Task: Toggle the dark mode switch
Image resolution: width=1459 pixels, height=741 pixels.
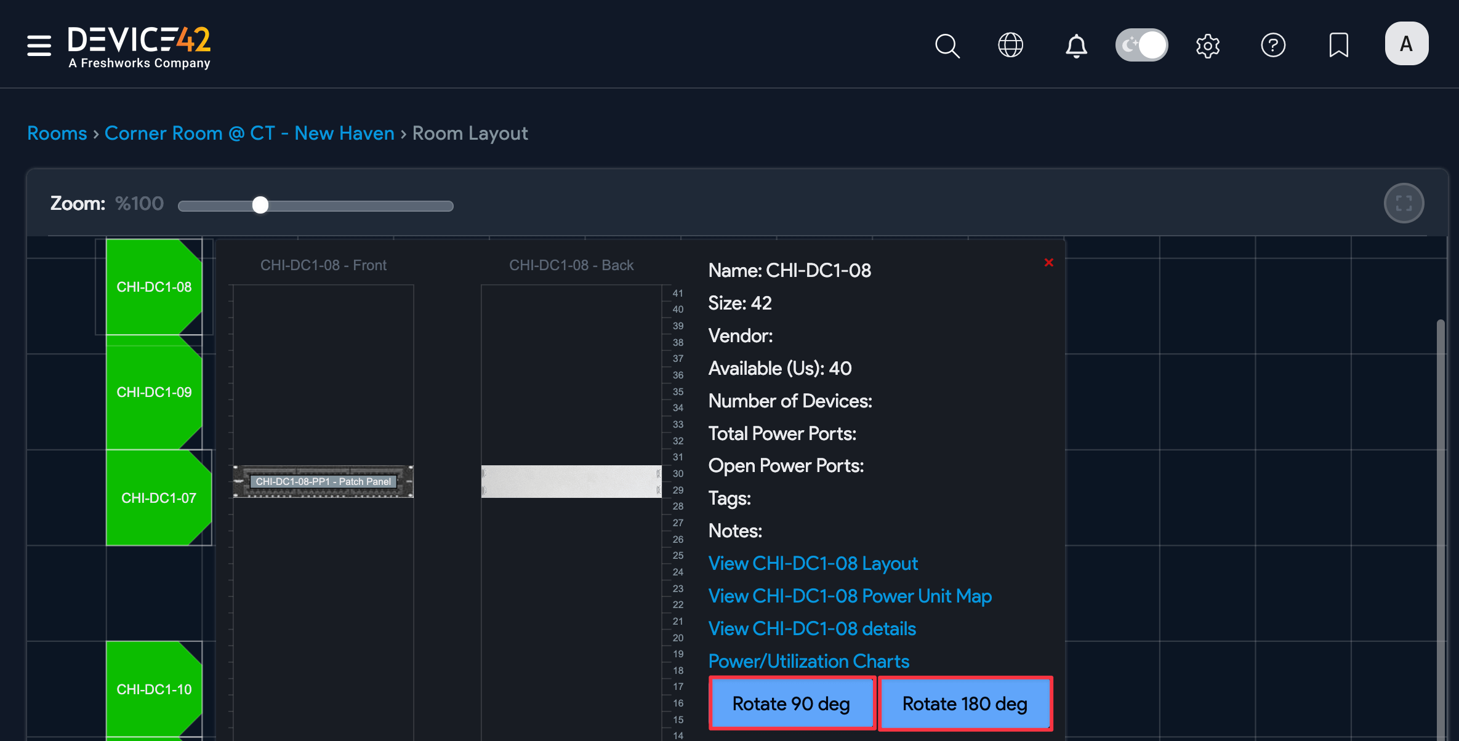Action: click(x=1142, y=45)
